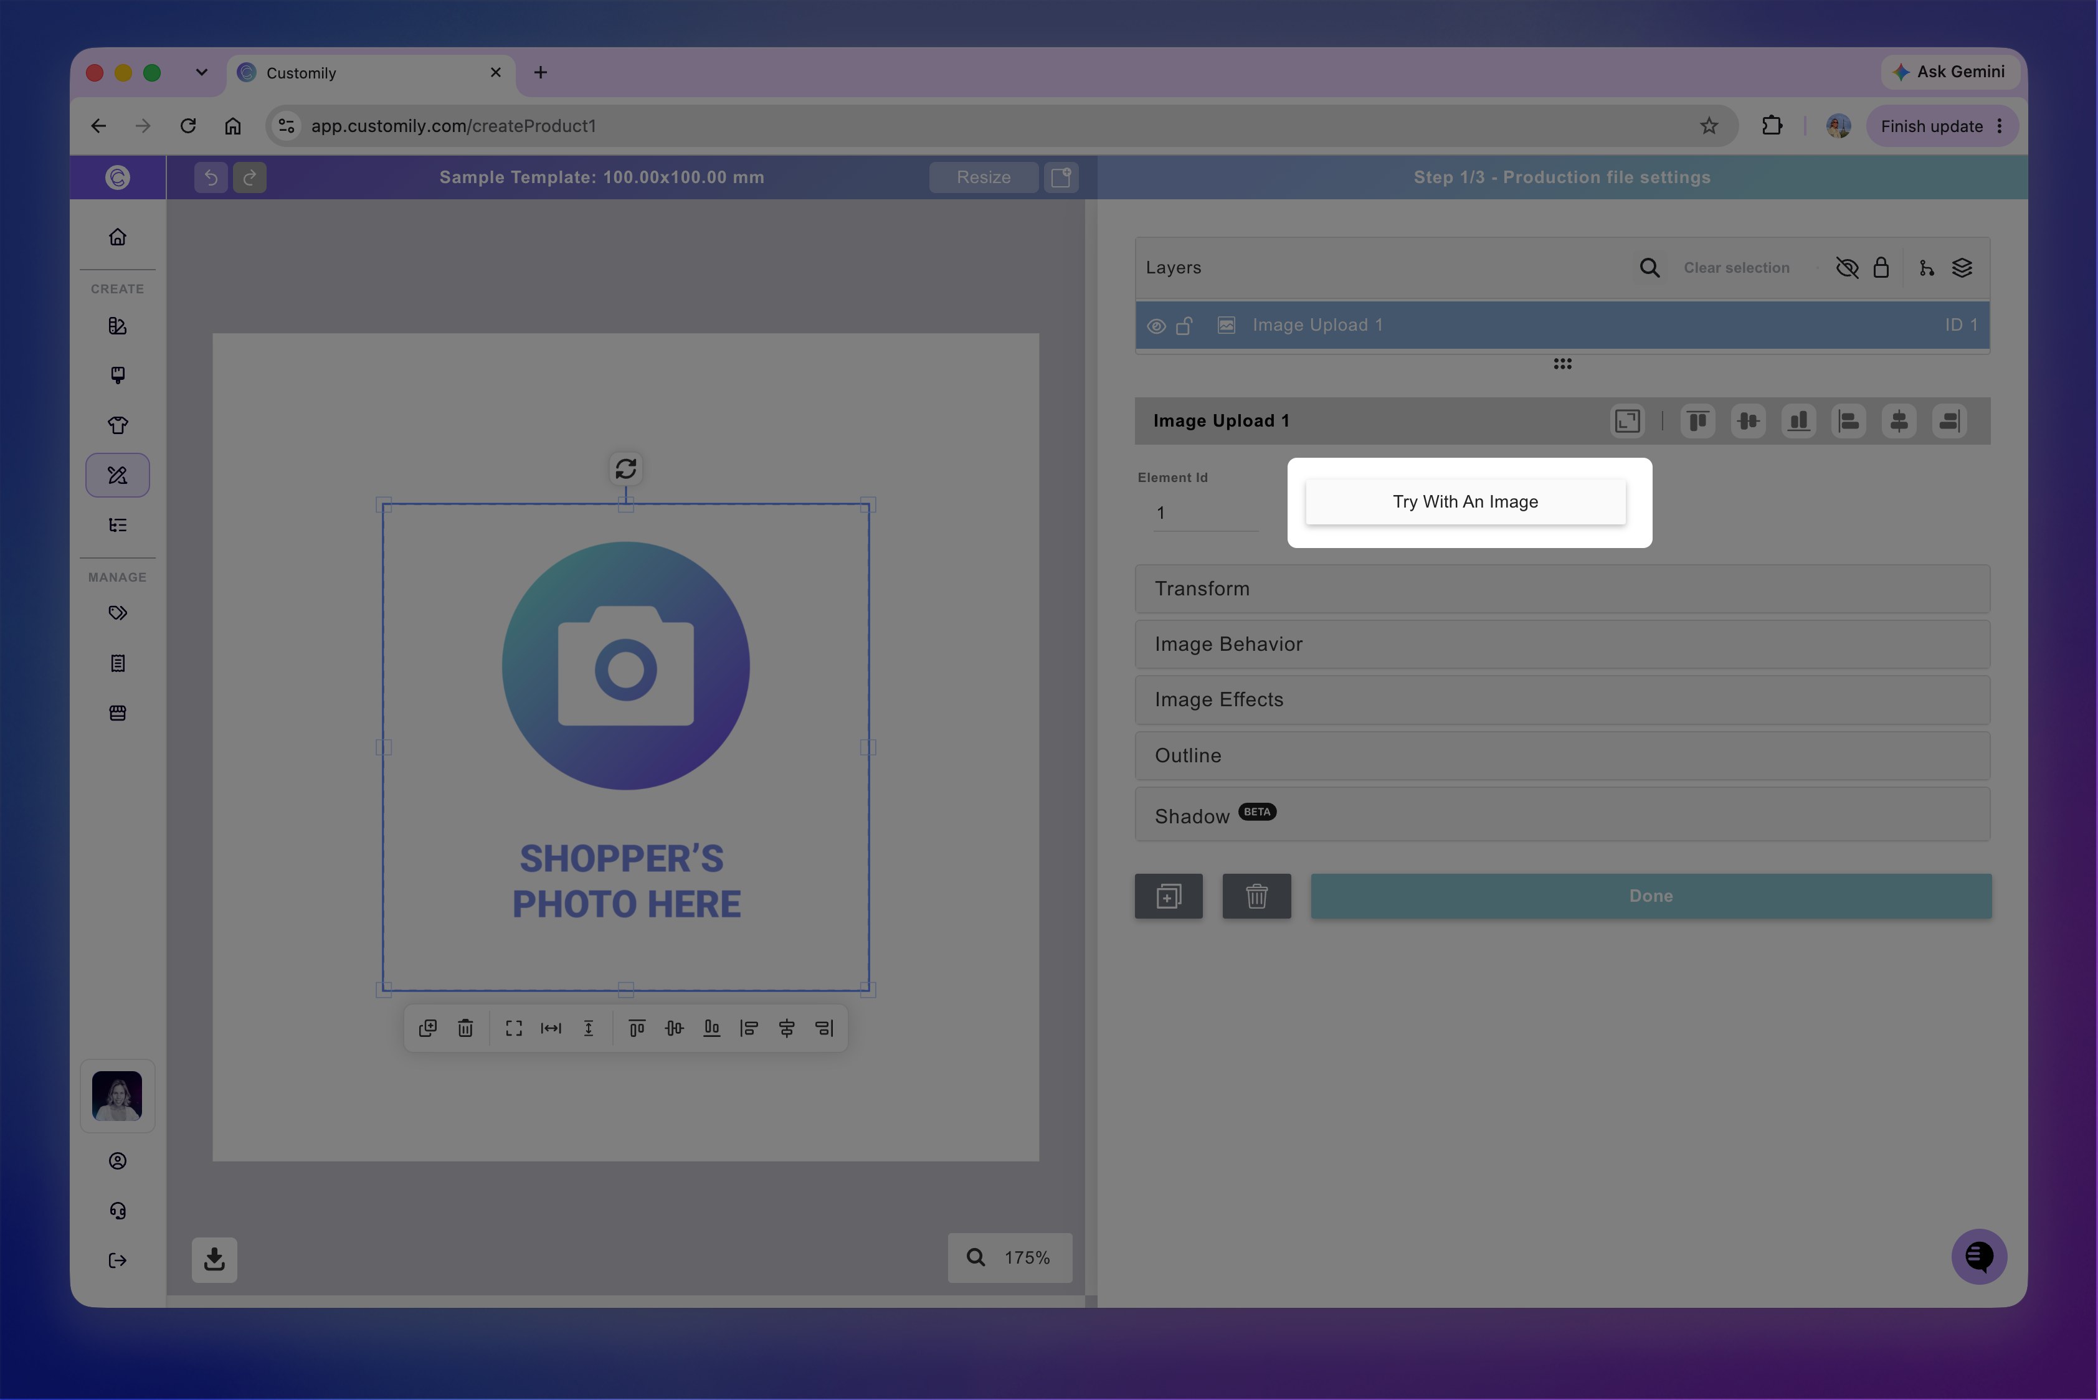
Task: Click the duplicate element button beside Done
Action: pos(1168,896)
